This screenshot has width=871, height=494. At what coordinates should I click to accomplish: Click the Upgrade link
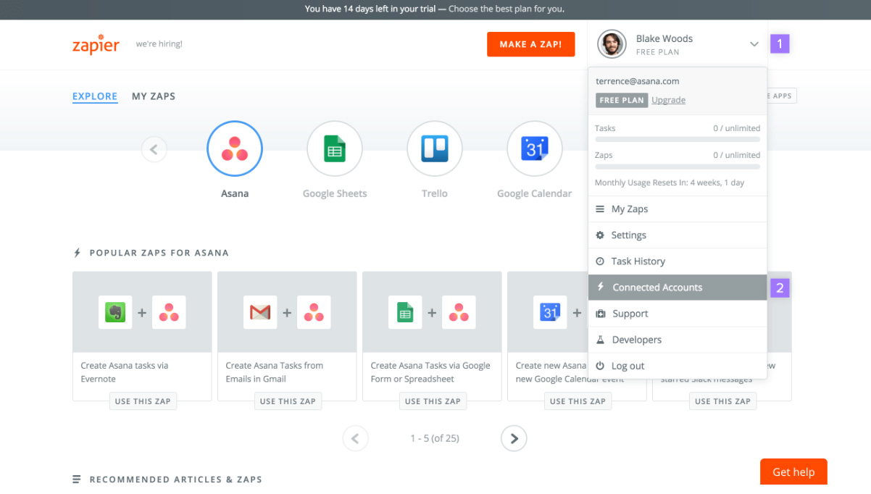[x=668, y=100]
